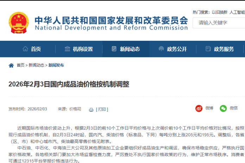Open the 首页 navigation tab
245x163 pixels.
[x=36, y=49]
